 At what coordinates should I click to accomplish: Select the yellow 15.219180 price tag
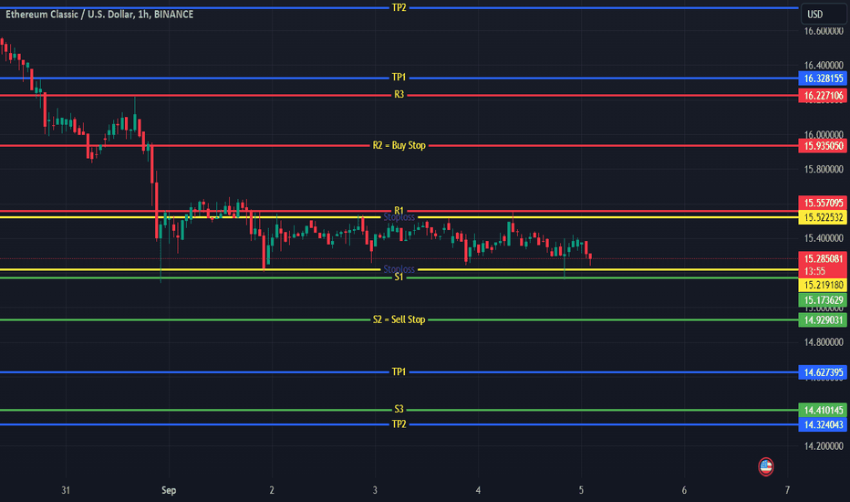pos(823,286)
